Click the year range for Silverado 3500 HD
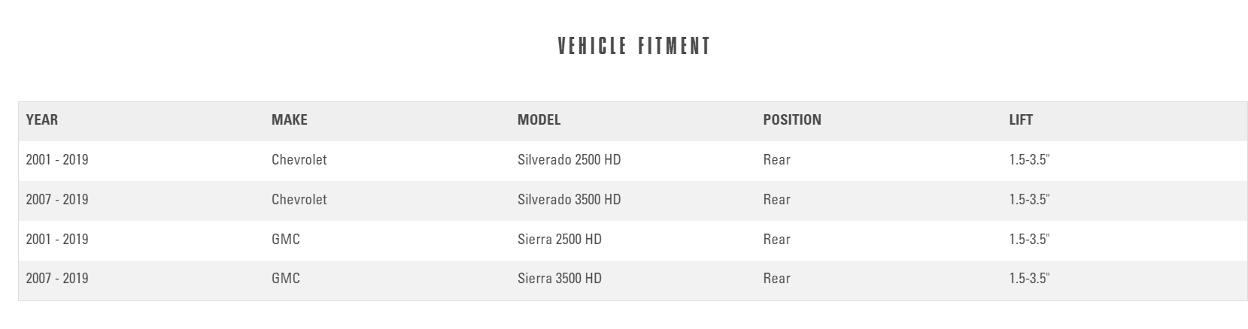 [57, 200]
